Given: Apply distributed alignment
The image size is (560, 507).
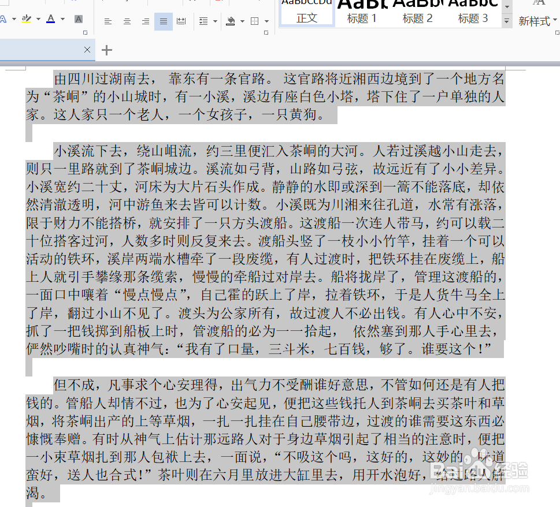Looking at the screenshot, I should [x=181, y=21].
